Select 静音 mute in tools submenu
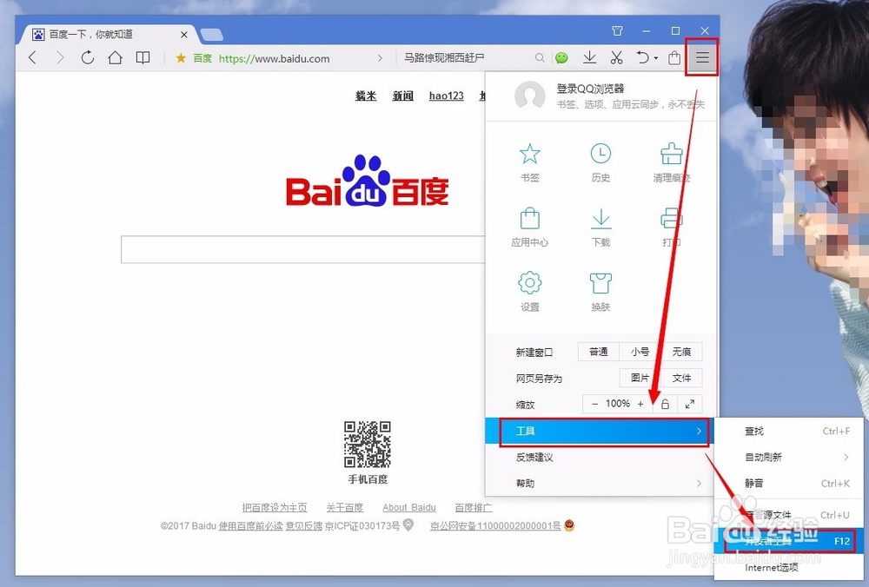The image size is (869, 587). (x=787, y=483)
